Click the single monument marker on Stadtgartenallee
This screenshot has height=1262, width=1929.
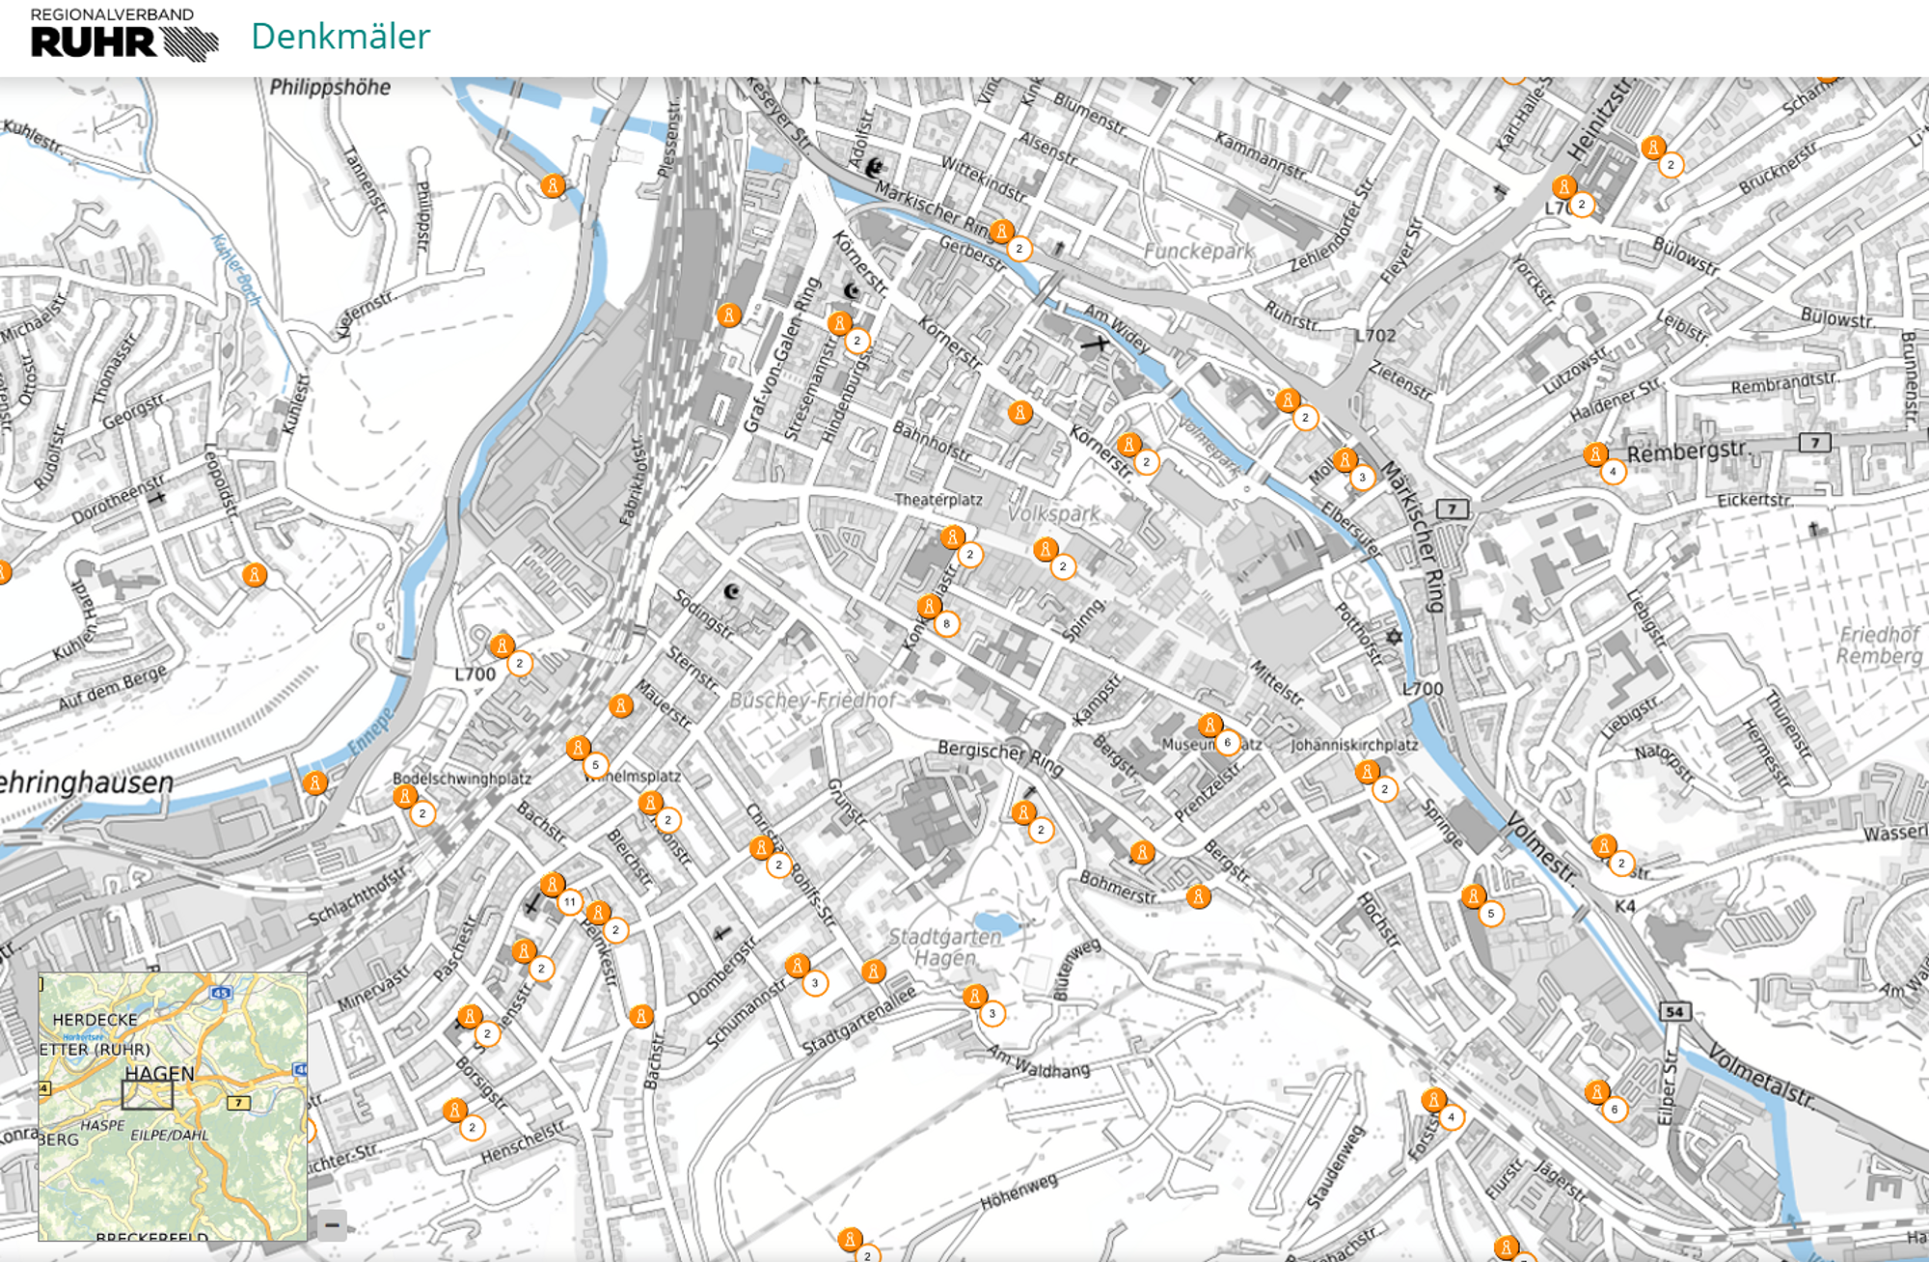click(874, 971)
